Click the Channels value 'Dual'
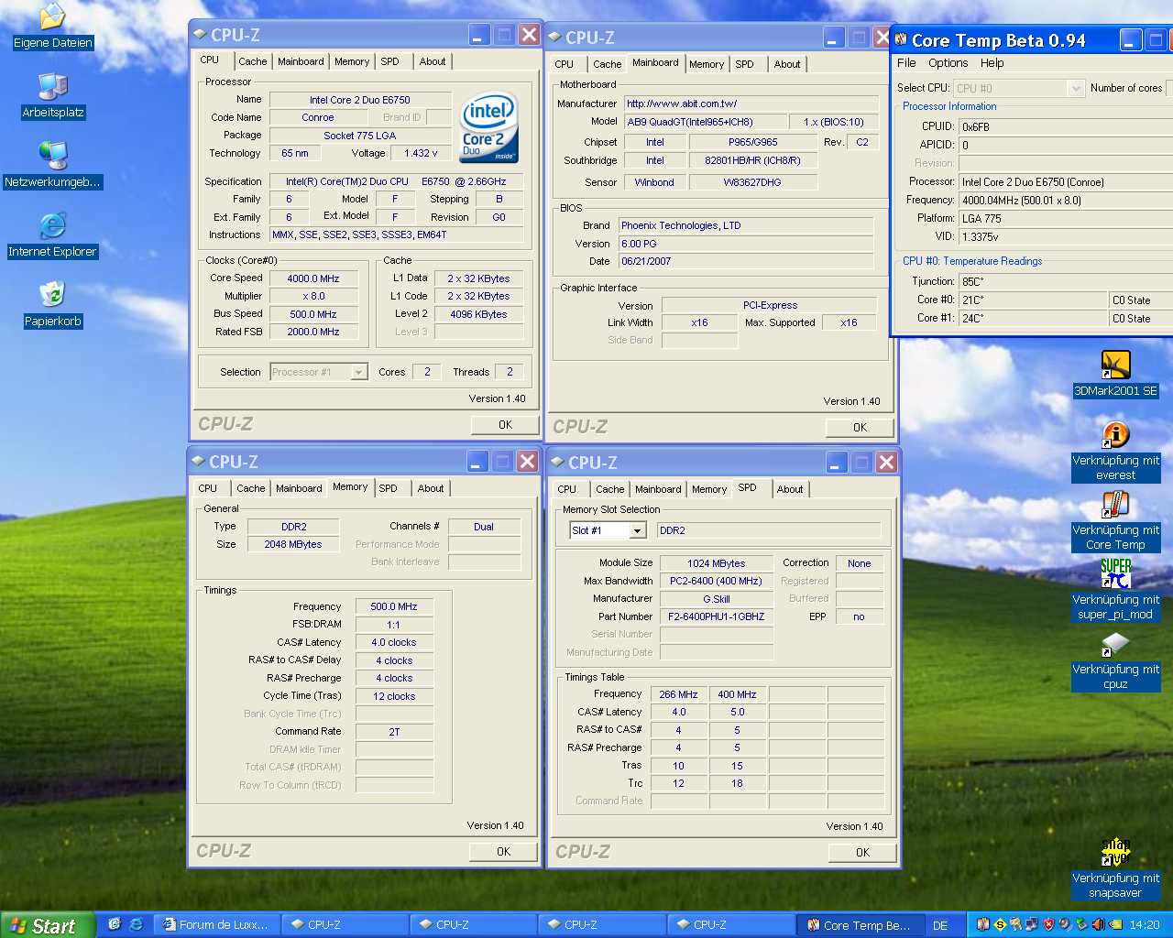The height and width of the screenshot is (938, 1173). coord(484,527)
